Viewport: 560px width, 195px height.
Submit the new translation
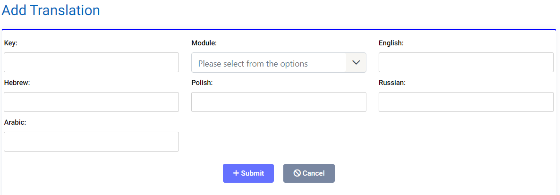(248, 173)
